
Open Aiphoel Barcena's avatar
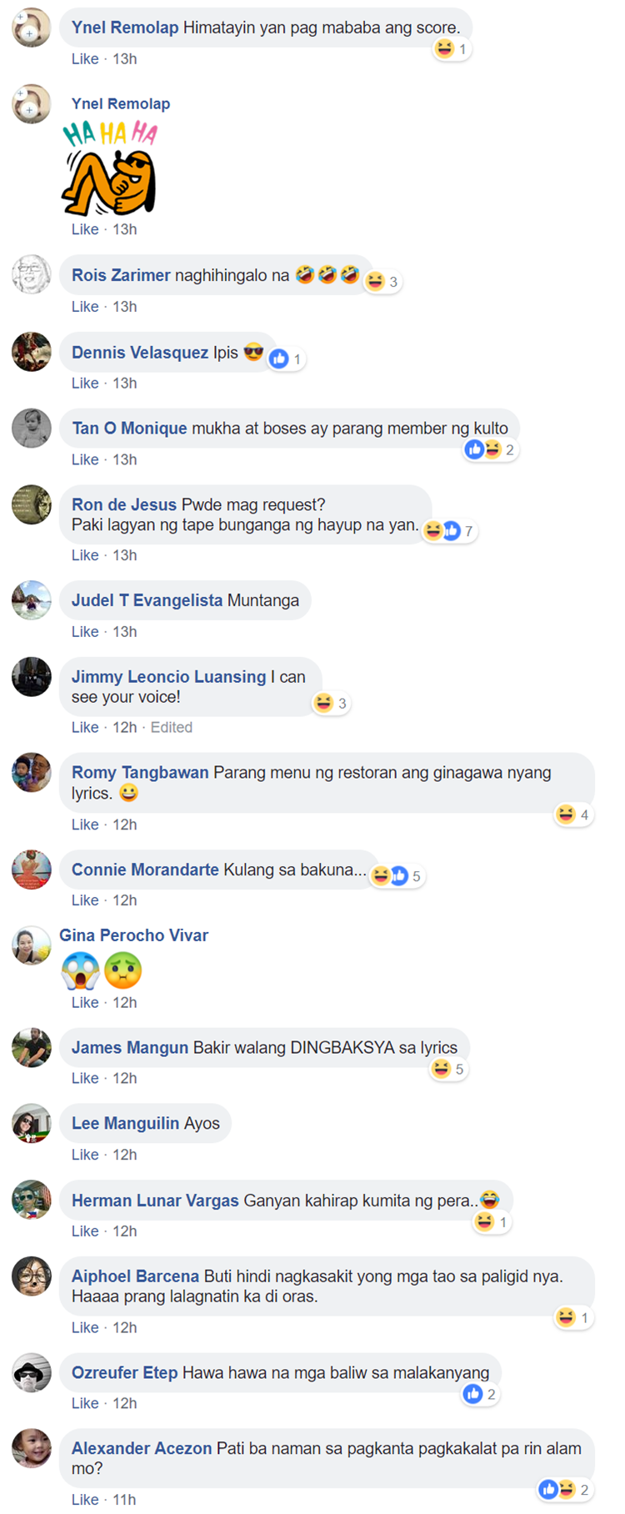point(32,1276)
